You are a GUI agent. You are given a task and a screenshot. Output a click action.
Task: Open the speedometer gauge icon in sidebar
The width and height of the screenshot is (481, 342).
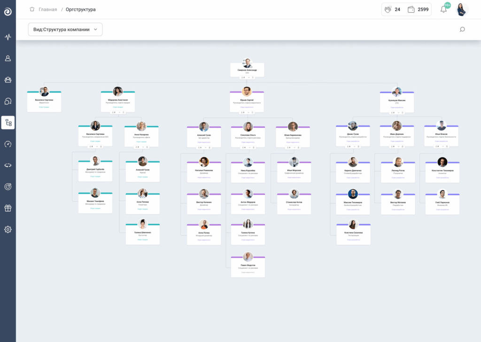[x=8, y=144]
